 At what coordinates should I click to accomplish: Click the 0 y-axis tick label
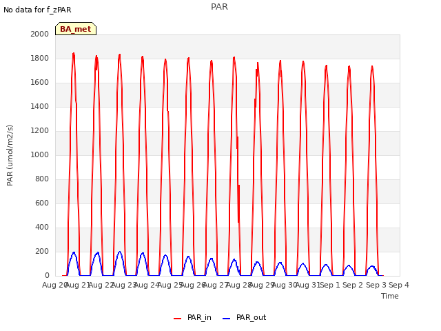[47, 275]
